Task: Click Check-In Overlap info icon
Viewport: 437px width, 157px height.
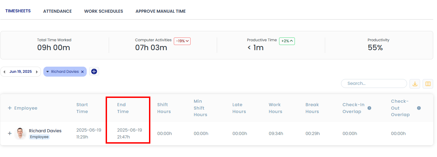Action: [x=369, y=108]
